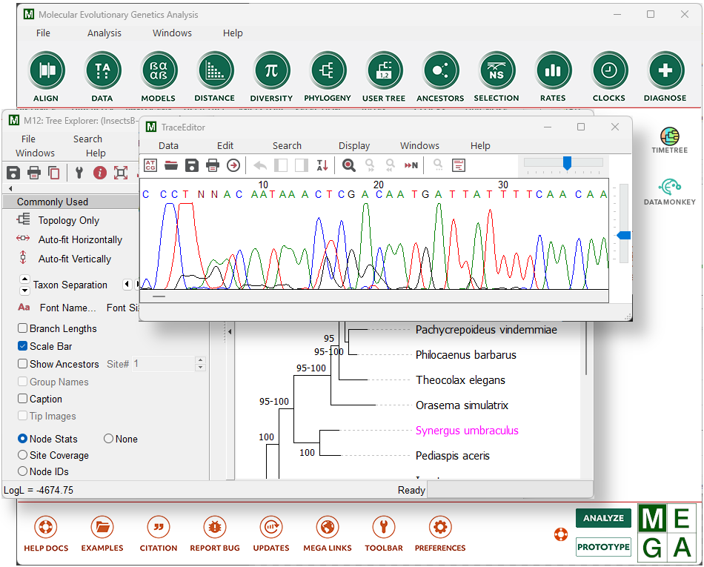Copy tree image in Tree Explorer toolbar
This screenshot has height=567, width=704.
[x=54, y=173]
